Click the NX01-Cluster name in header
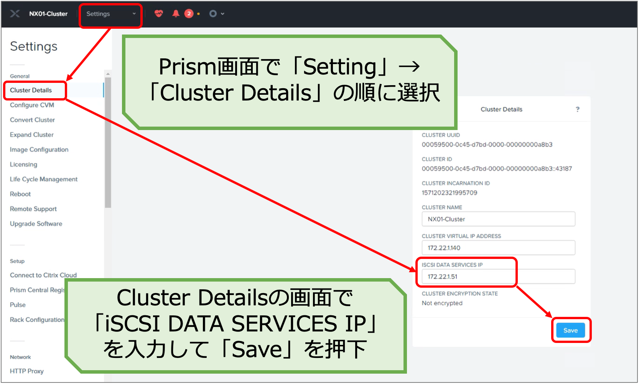 pyautogui.click(x=48, y=14)
